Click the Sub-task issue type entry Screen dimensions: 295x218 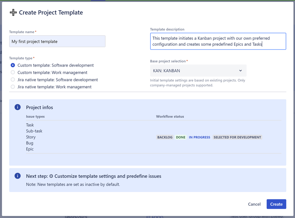pyautogui.click(x=33, y=131)
